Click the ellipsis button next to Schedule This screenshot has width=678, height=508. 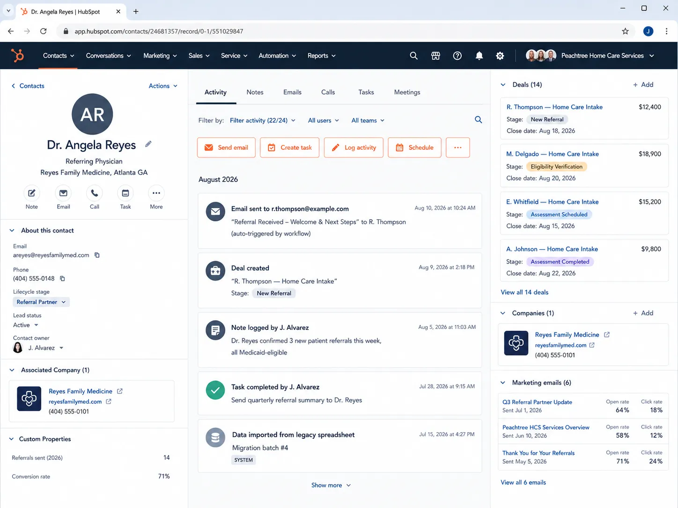click(458, 147)
